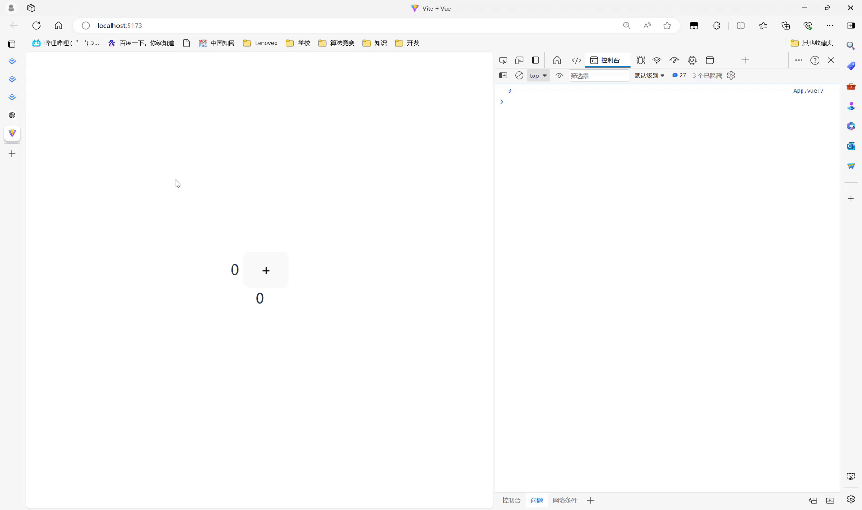Clear the console output
Image resolution: width=862 pixels, height=510 pixels.
519,76
